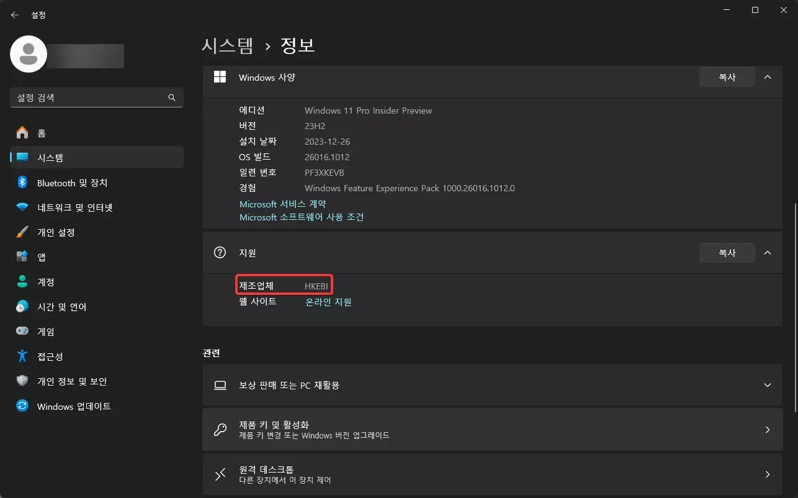Open 시간 및 언어 settings
Viewport: 798px width, 498px height.
point(97,307)
